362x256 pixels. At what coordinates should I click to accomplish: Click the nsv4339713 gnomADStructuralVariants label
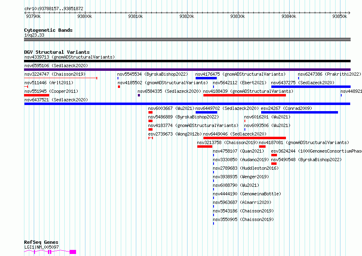point(70,57)
